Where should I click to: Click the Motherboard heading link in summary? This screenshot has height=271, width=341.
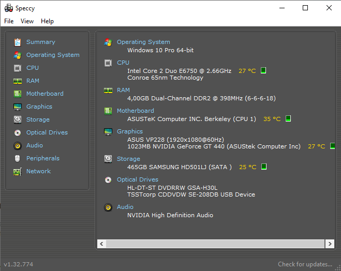(x=136, y=111)
